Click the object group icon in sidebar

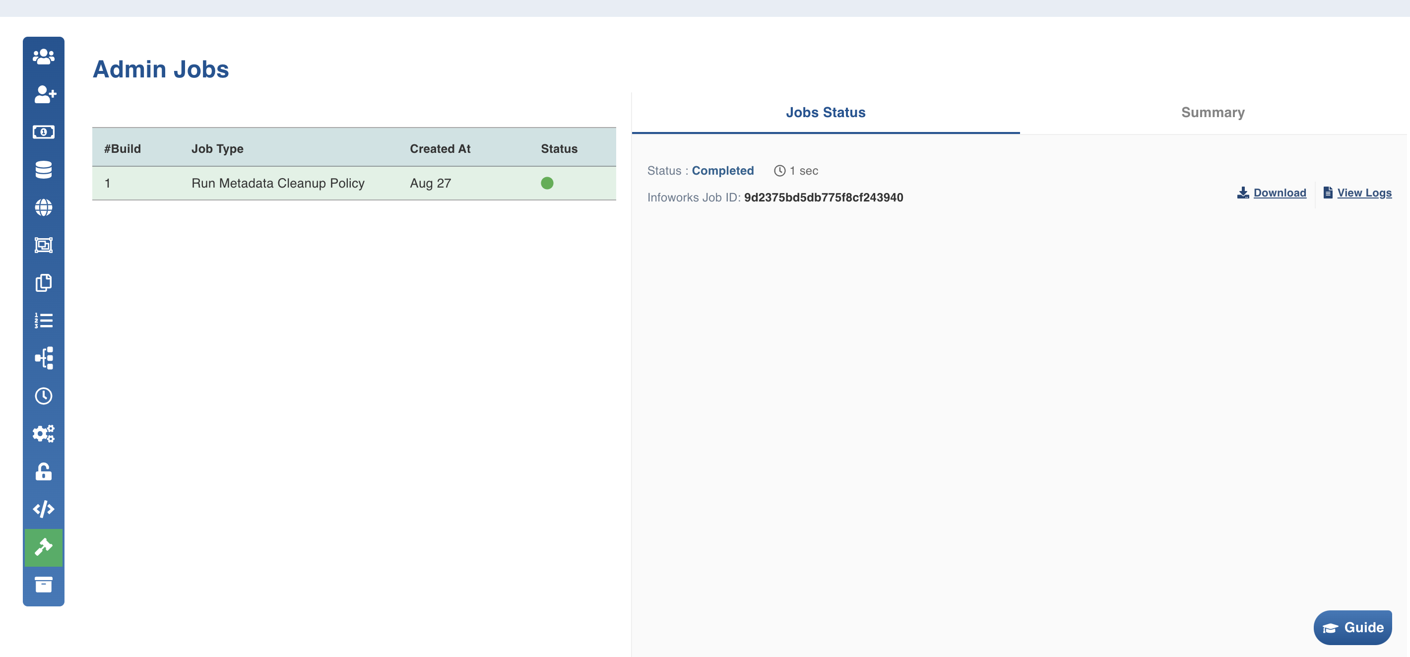43,245
